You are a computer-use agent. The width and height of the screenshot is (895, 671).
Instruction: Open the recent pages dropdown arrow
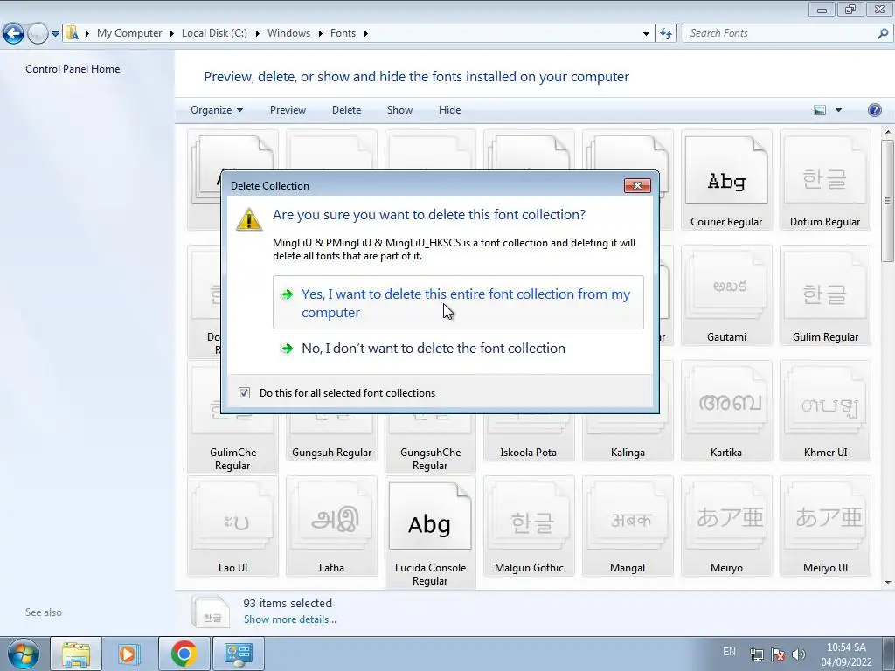click(x=55, y=34)
